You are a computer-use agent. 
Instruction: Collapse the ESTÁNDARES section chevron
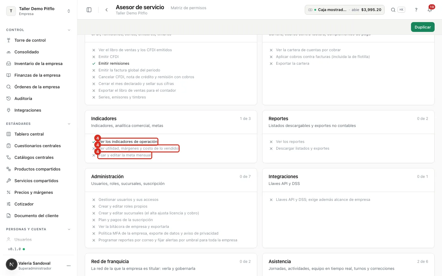[x=69, y=124]
